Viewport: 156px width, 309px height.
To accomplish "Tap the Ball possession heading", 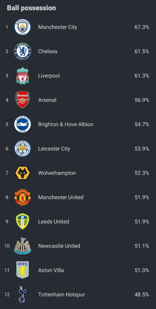I will pos(32,8).
